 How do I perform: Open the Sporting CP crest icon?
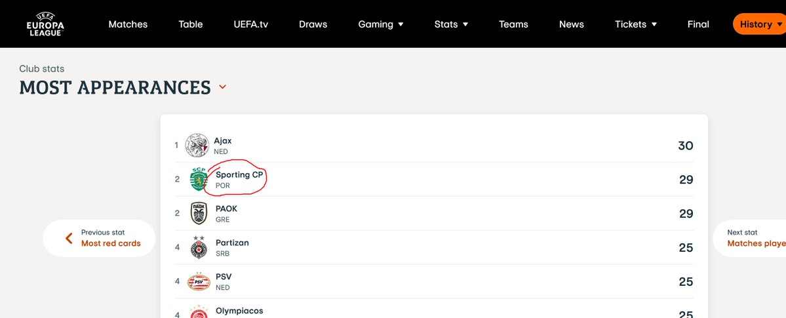(x=199, y=179)
